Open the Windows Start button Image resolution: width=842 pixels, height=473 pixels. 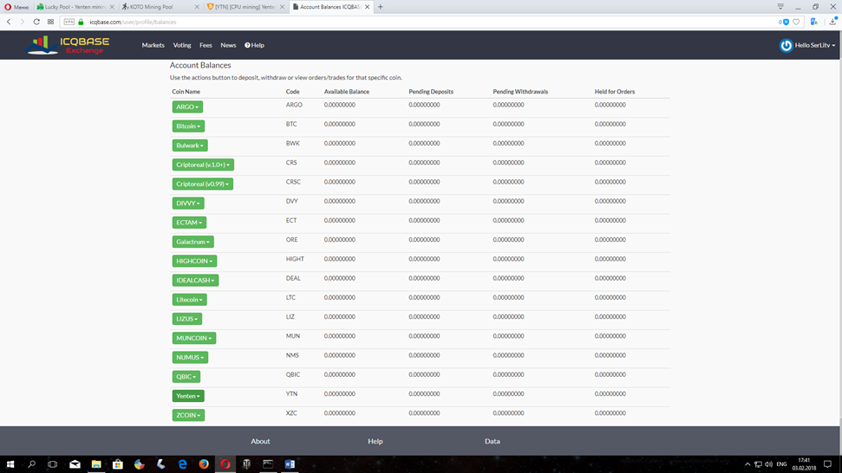click(x=10, y=463)
